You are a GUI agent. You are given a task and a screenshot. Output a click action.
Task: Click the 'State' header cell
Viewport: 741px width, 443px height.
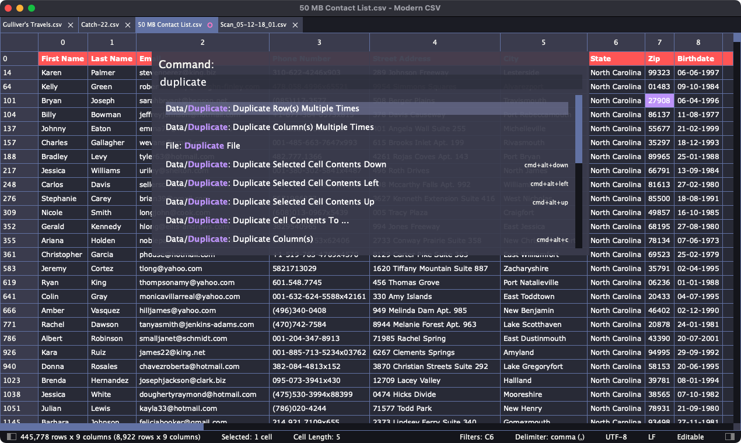[616, 58]
